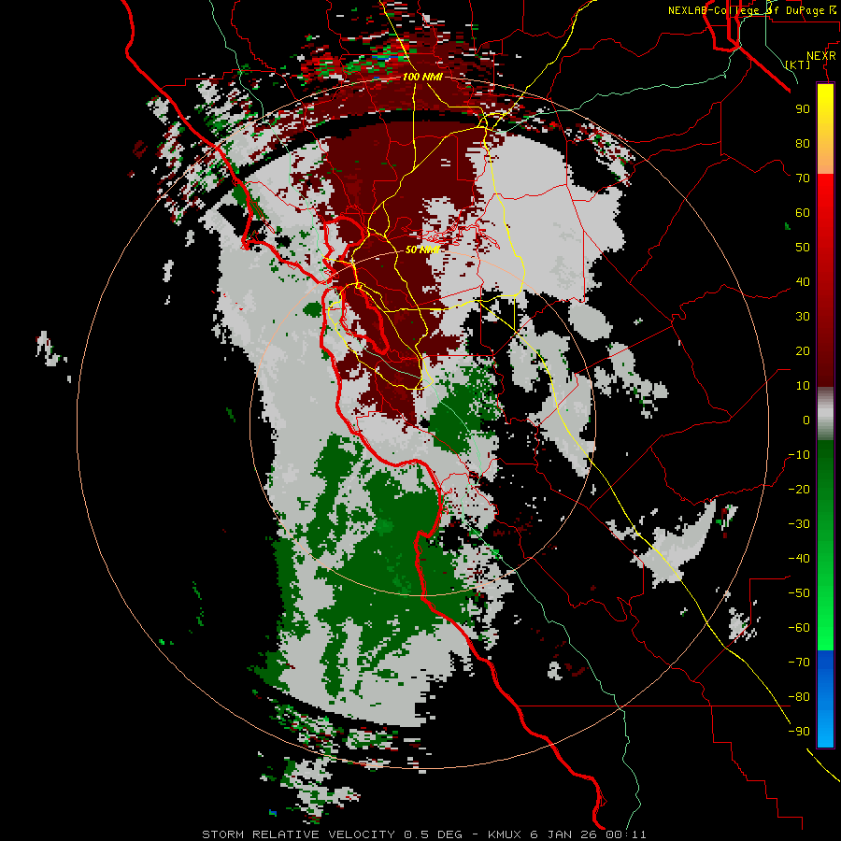The width and height of the screenshot is (841, 841).
Task: Click the positive 70 knot scale label
Action: pos(803,178)
